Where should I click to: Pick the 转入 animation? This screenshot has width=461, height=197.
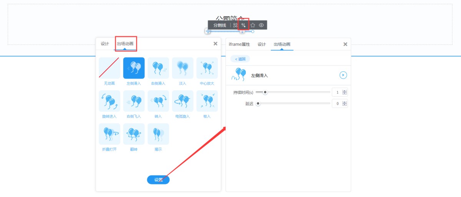coord(158,101)
